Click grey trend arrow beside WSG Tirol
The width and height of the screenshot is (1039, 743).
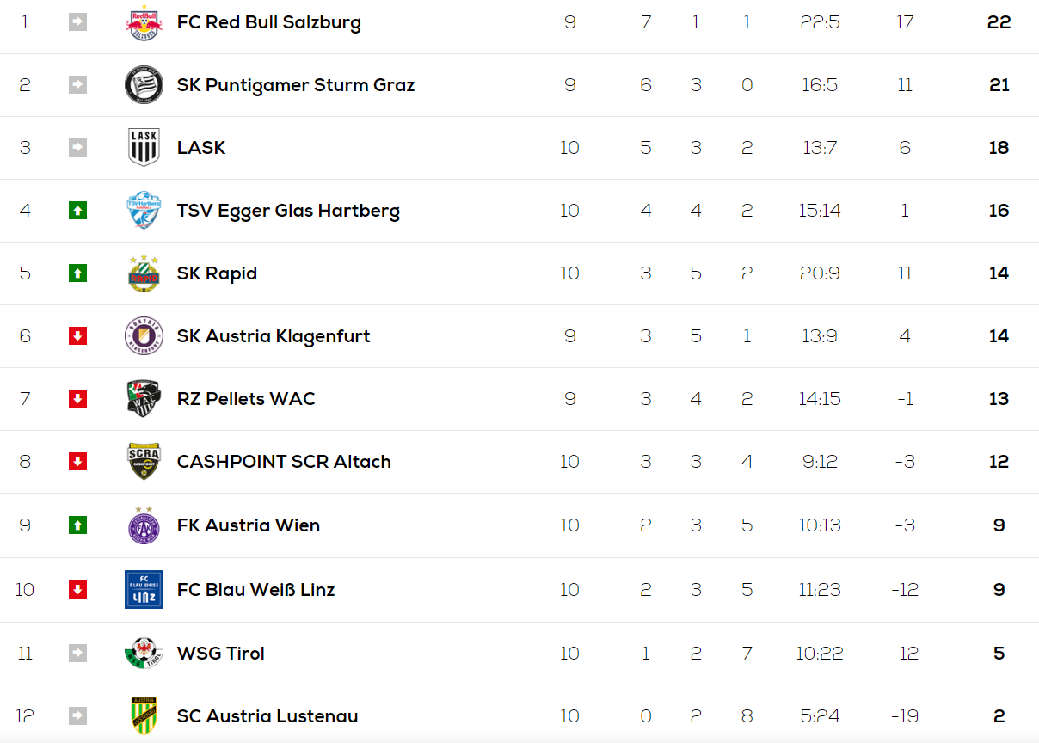pos(77,653)
